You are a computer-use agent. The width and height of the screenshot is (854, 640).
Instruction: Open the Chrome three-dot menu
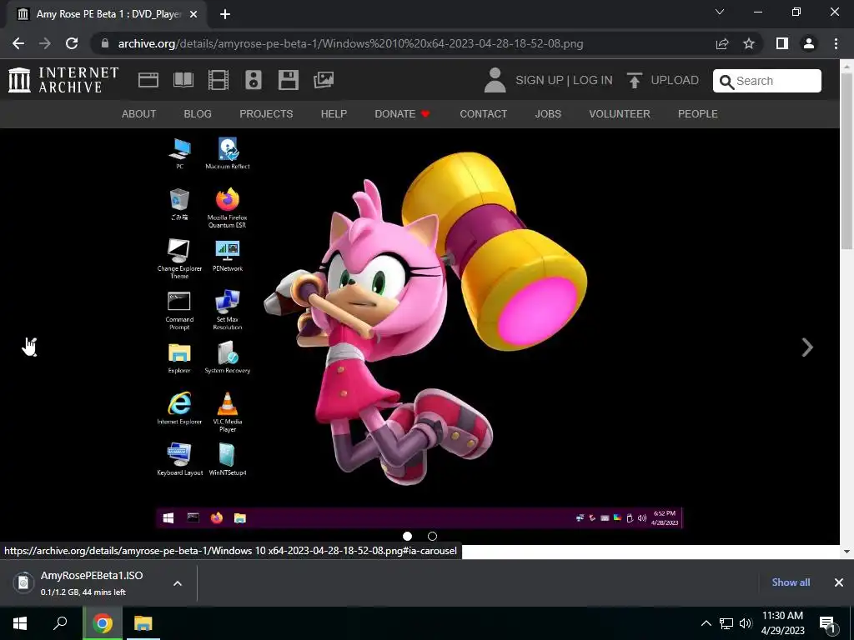pos(836,43)
